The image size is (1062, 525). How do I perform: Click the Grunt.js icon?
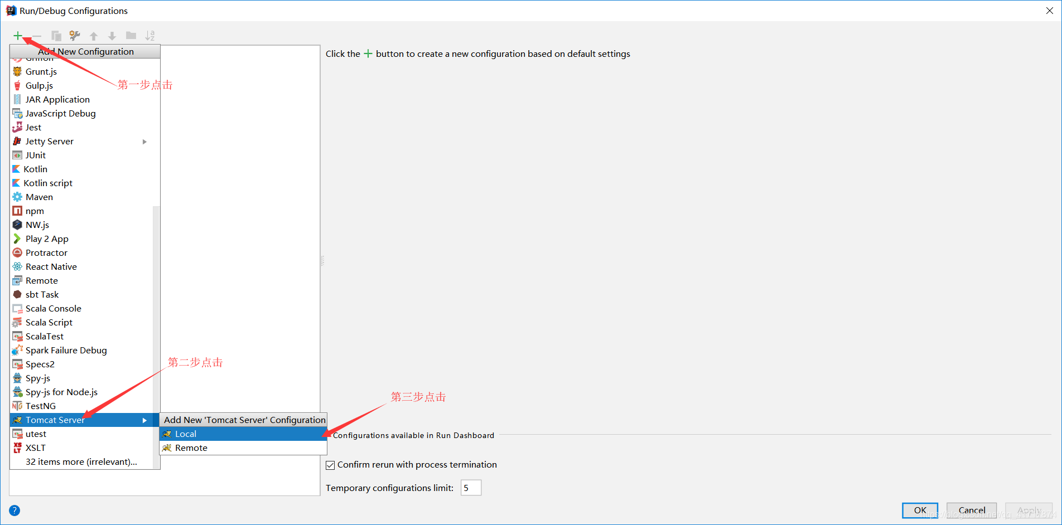(x=17, y=71)
